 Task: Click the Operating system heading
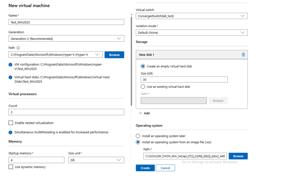149,126
